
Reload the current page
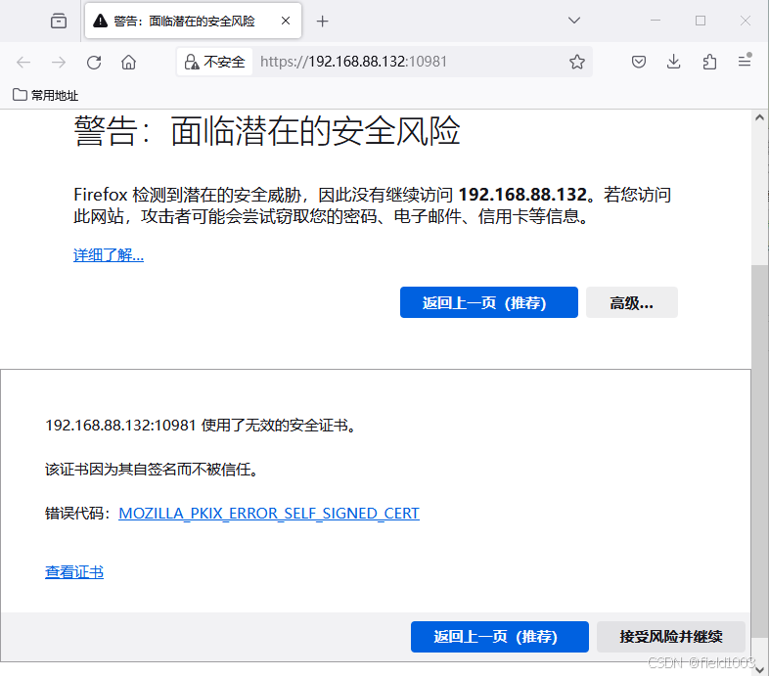coord(94,62)
